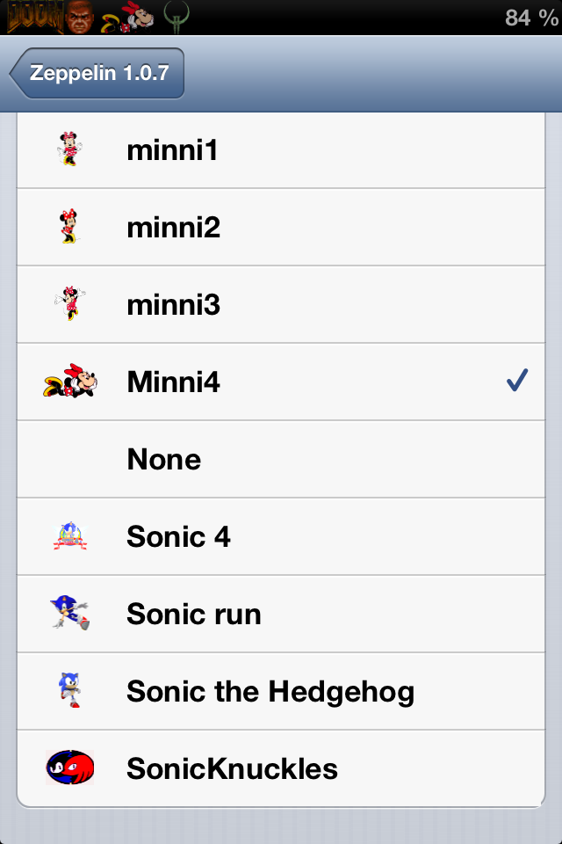
Task: Tap the Quake logo in status bar
Action: [x=174, y=17]
